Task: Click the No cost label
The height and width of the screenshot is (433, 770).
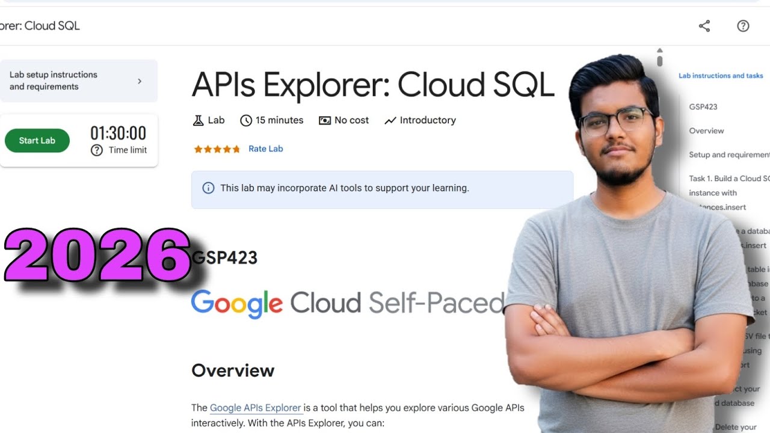Action: [x=352, y=120]
